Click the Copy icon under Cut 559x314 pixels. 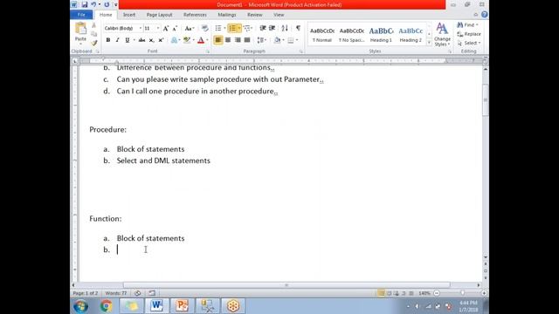[x=93, y=34]
